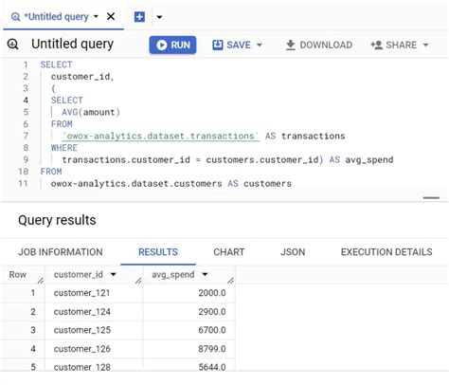Expand the dropdown next to the new tab button

[159, 17]
